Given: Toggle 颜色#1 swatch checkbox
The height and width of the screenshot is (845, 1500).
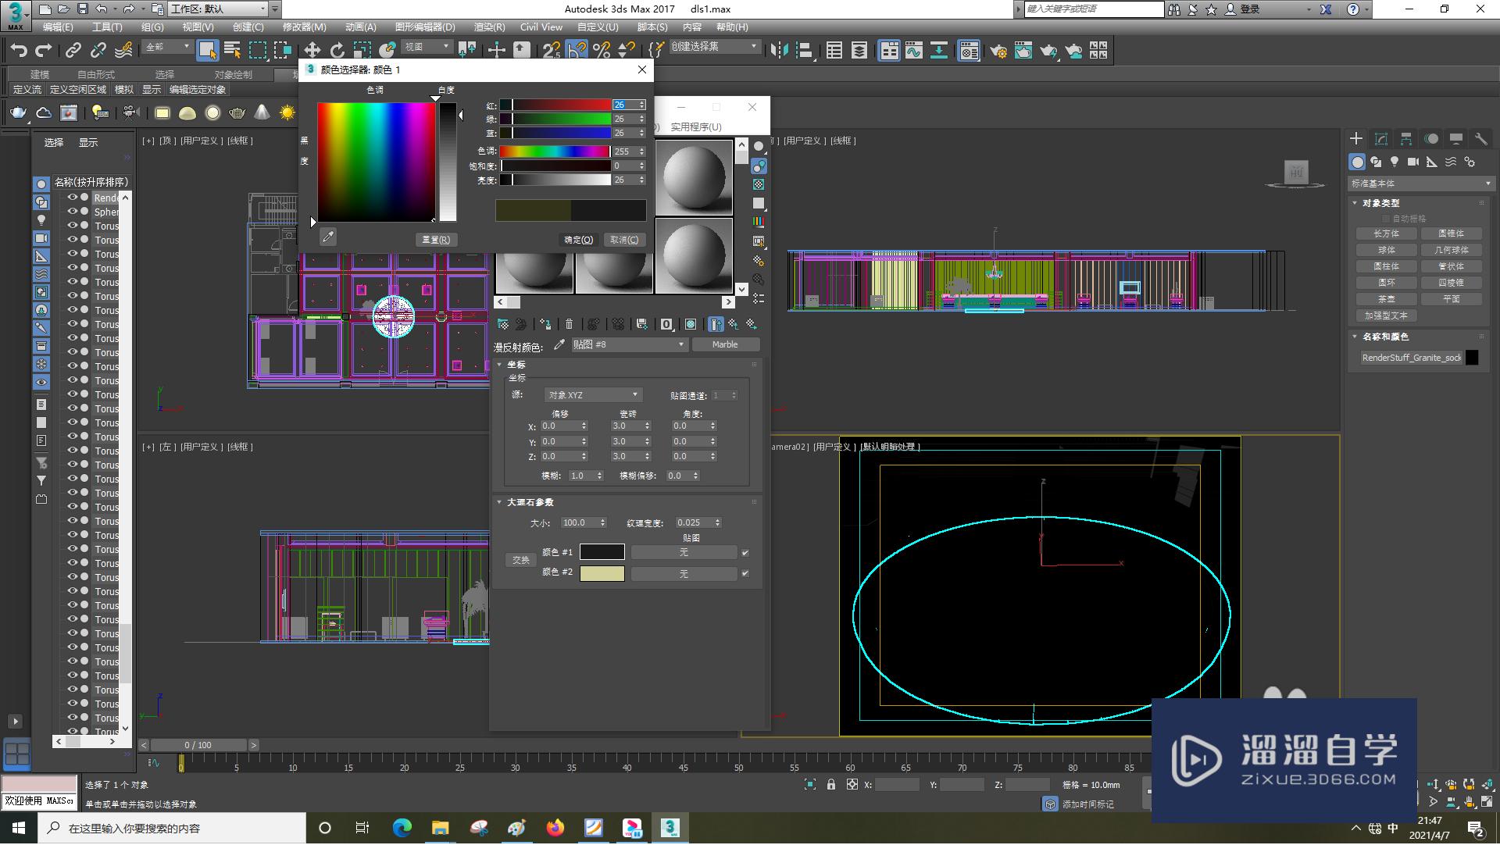Looking at the screenshot, I should [x=746, y=553].
